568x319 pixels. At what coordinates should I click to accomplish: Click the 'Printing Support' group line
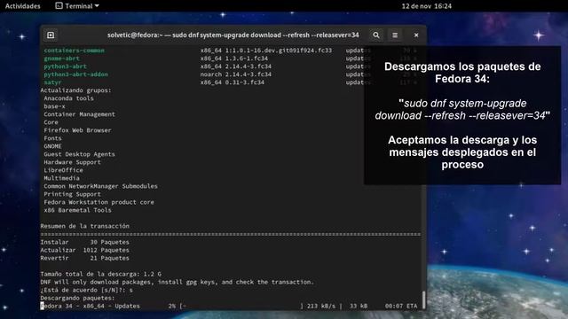point(73,194)
